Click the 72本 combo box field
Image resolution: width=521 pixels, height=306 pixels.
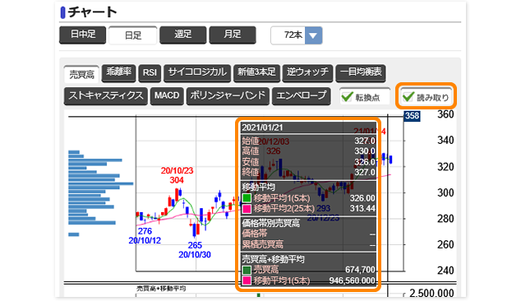point(297,35)
